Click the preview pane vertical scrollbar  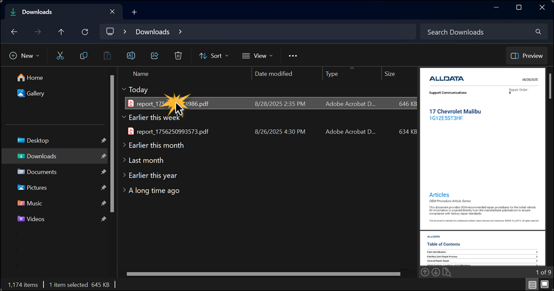(x=550, y=86)
